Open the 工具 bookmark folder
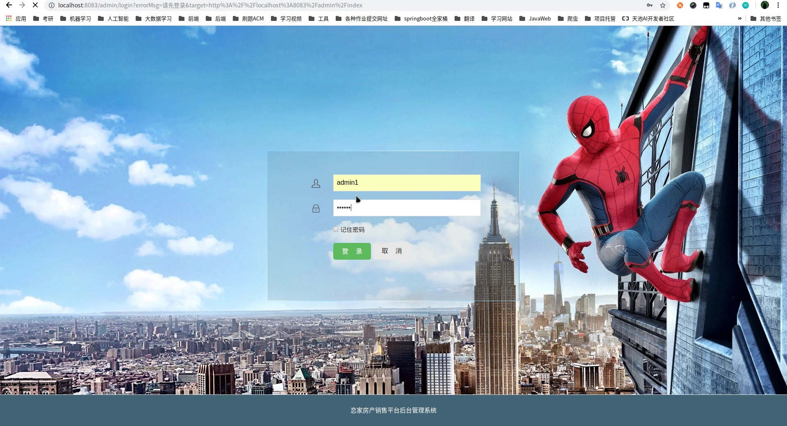The height and width of the screenshot is (426, 787). [x=319, y=19]
